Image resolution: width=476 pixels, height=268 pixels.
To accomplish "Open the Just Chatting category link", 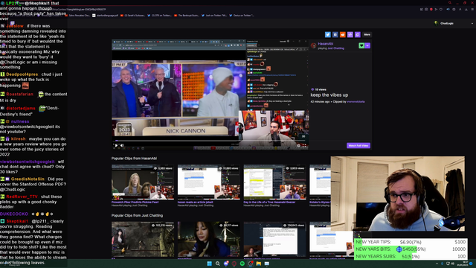I will coord(335,48).
